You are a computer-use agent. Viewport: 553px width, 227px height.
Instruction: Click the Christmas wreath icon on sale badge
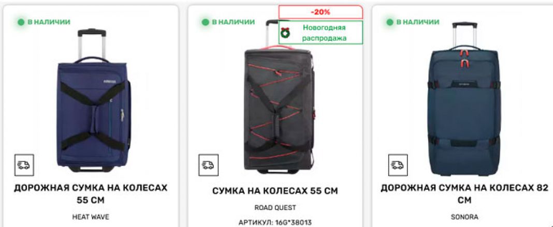tap(285, 33)
